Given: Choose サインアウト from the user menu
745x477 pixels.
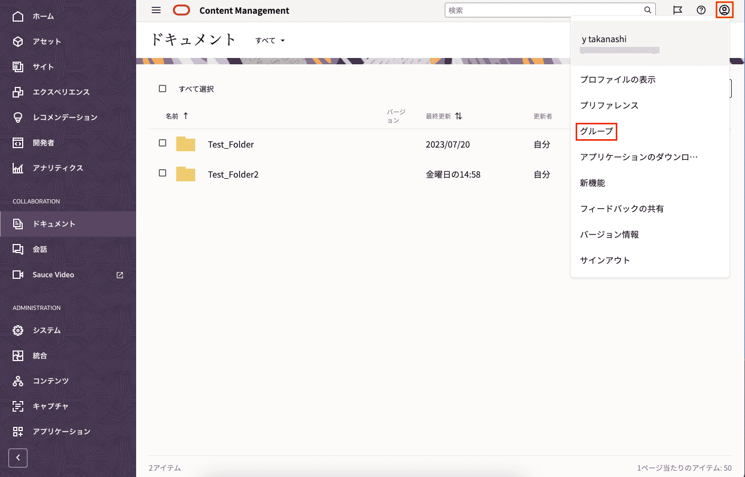Looking at the screenshot, I should point(605,260).
